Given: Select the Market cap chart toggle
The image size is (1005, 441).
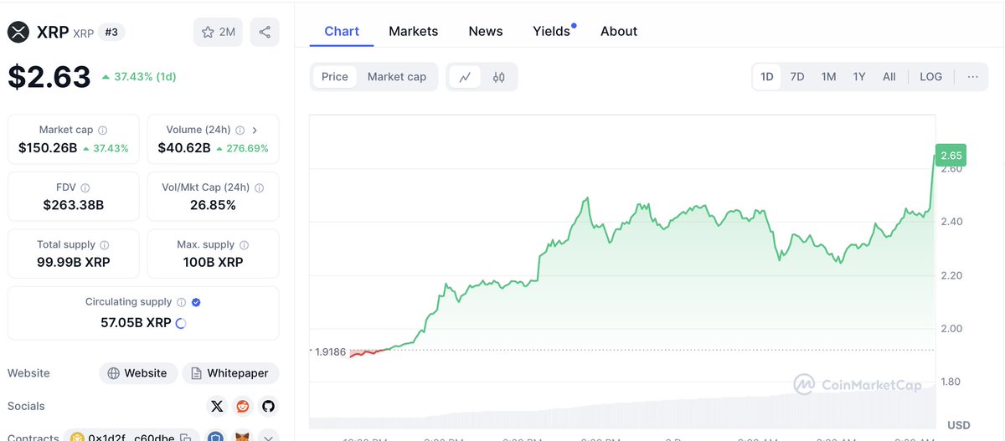Looking at the screenshot, I should tap(397, 77).
